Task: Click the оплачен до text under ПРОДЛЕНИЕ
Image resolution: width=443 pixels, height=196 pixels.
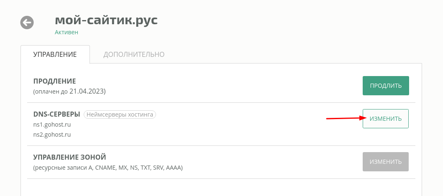Action: pos(51,92)
